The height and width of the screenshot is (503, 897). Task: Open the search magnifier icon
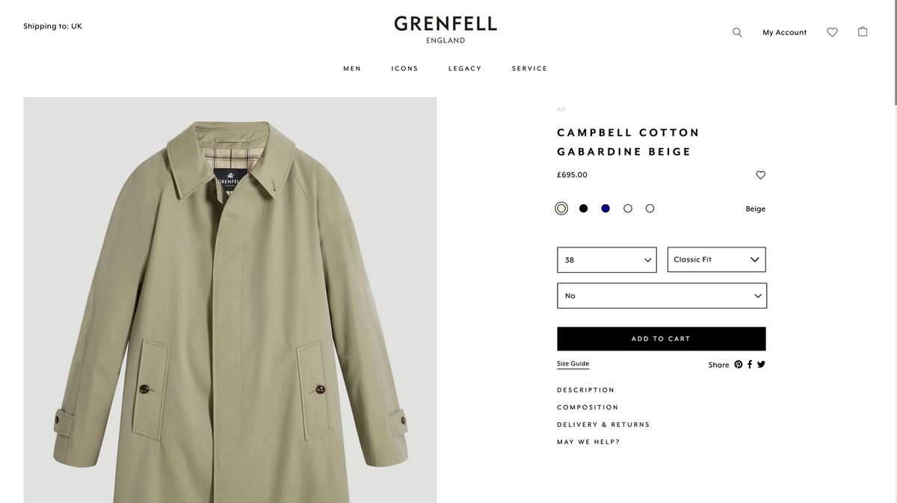coord(737,32)
